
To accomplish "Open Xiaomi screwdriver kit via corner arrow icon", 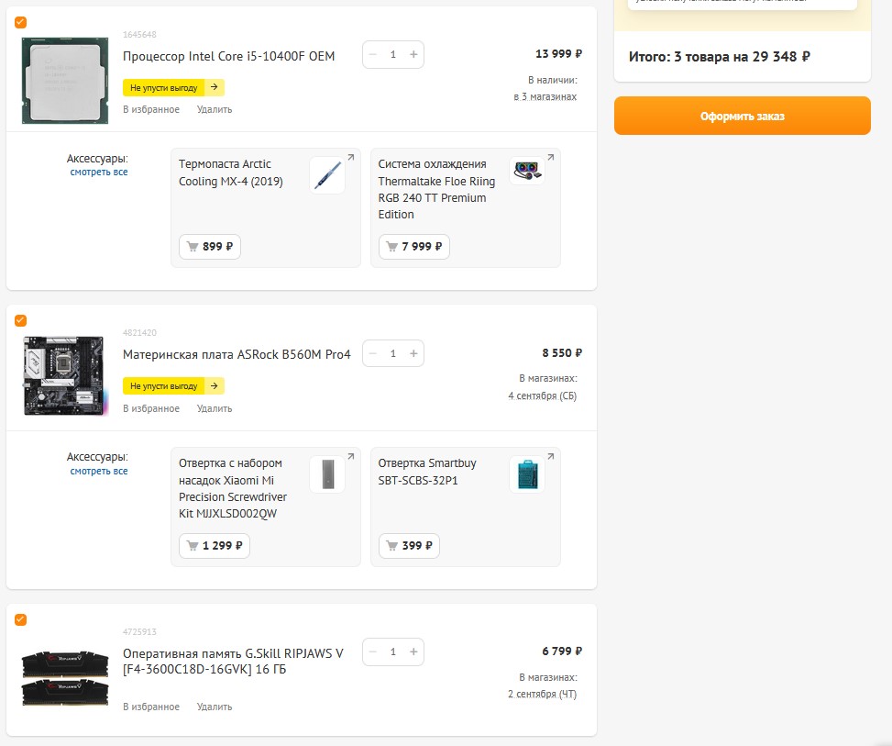I will [350, 457].
